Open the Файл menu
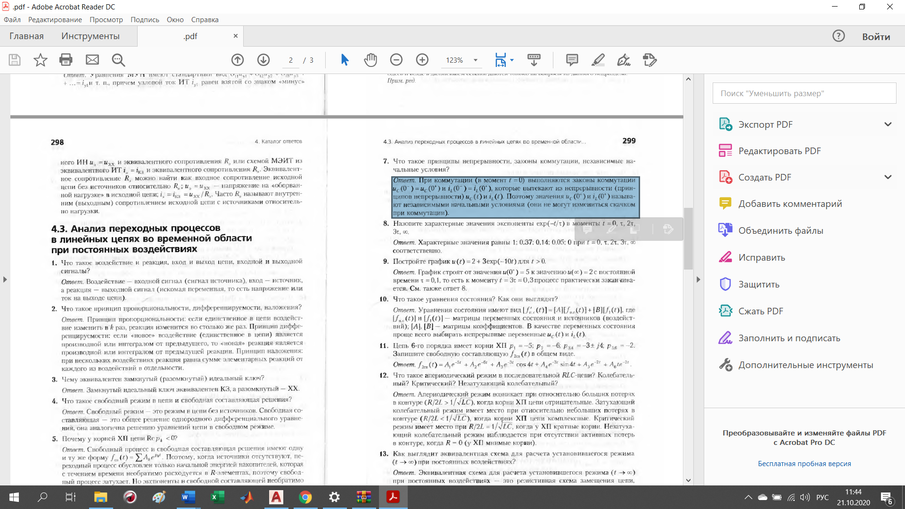The height and width of the screenshot is (509, 905). click(12, 20)
